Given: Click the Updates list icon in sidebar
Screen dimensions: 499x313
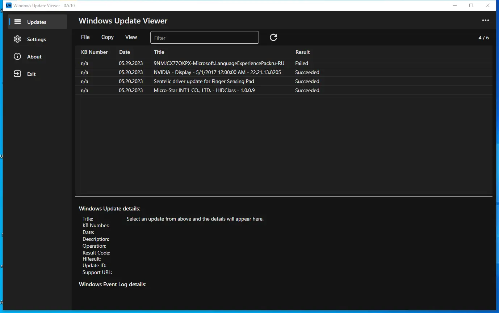Looking at the screenshot, I should click(x=17, y=22).
